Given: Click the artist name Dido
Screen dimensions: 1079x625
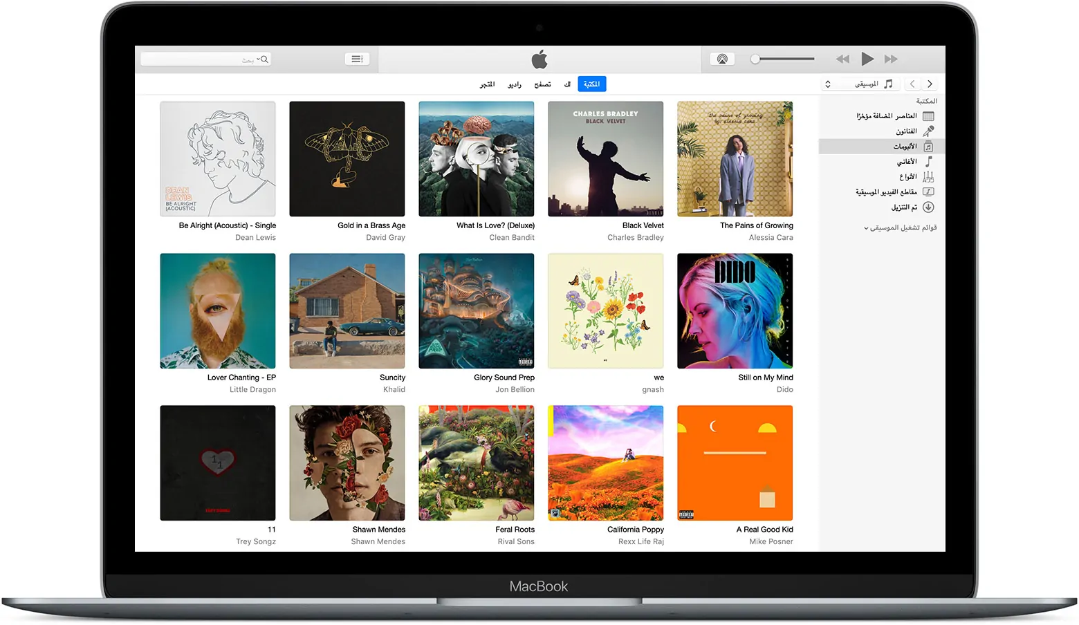Looking at the screenshot, I should (785, 390).
